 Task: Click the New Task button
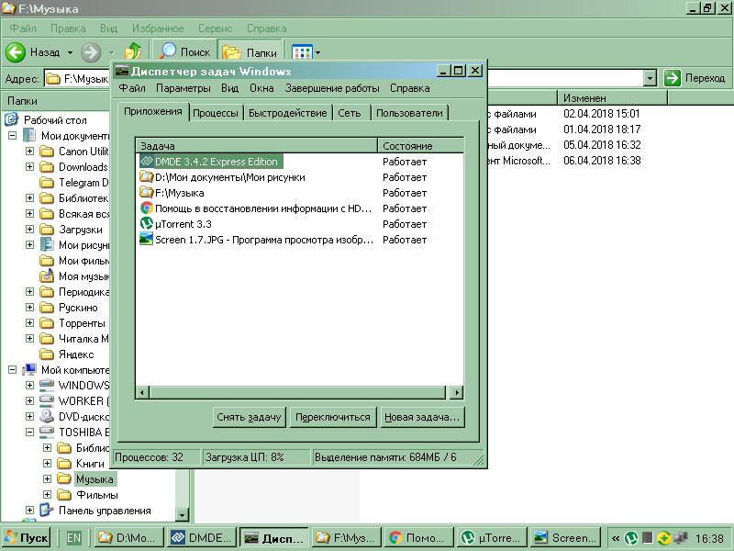pos(421,417)
